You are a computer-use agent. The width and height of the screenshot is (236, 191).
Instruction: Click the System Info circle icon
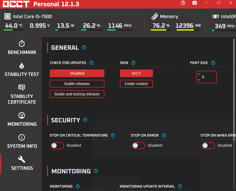(x=22, y=137)
